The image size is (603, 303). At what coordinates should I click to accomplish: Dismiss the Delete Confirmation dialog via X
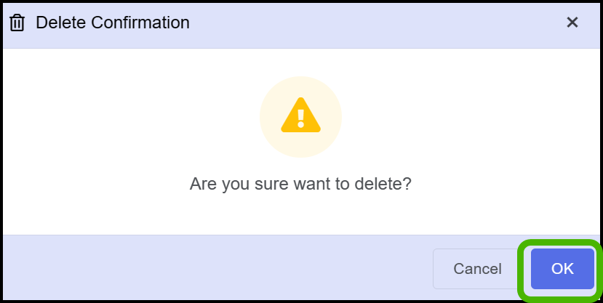click(x=572, y=23)
